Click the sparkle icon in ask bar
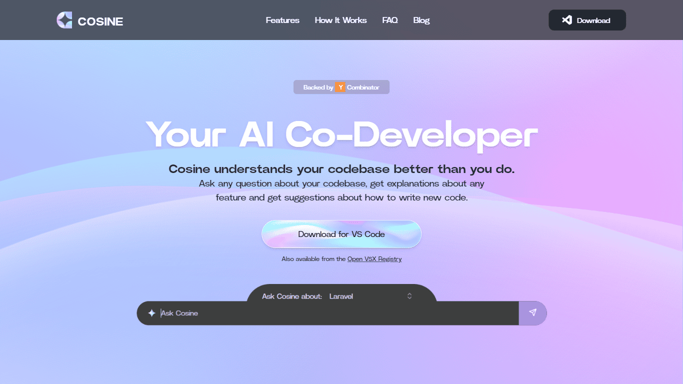683x384 pixels. (x=151, y=313)
